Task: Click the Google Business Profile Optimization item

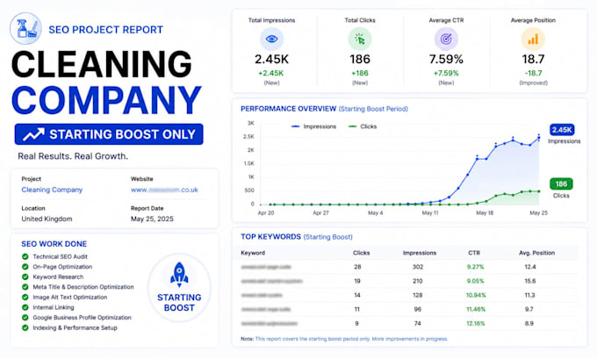Action: (82, 318)
